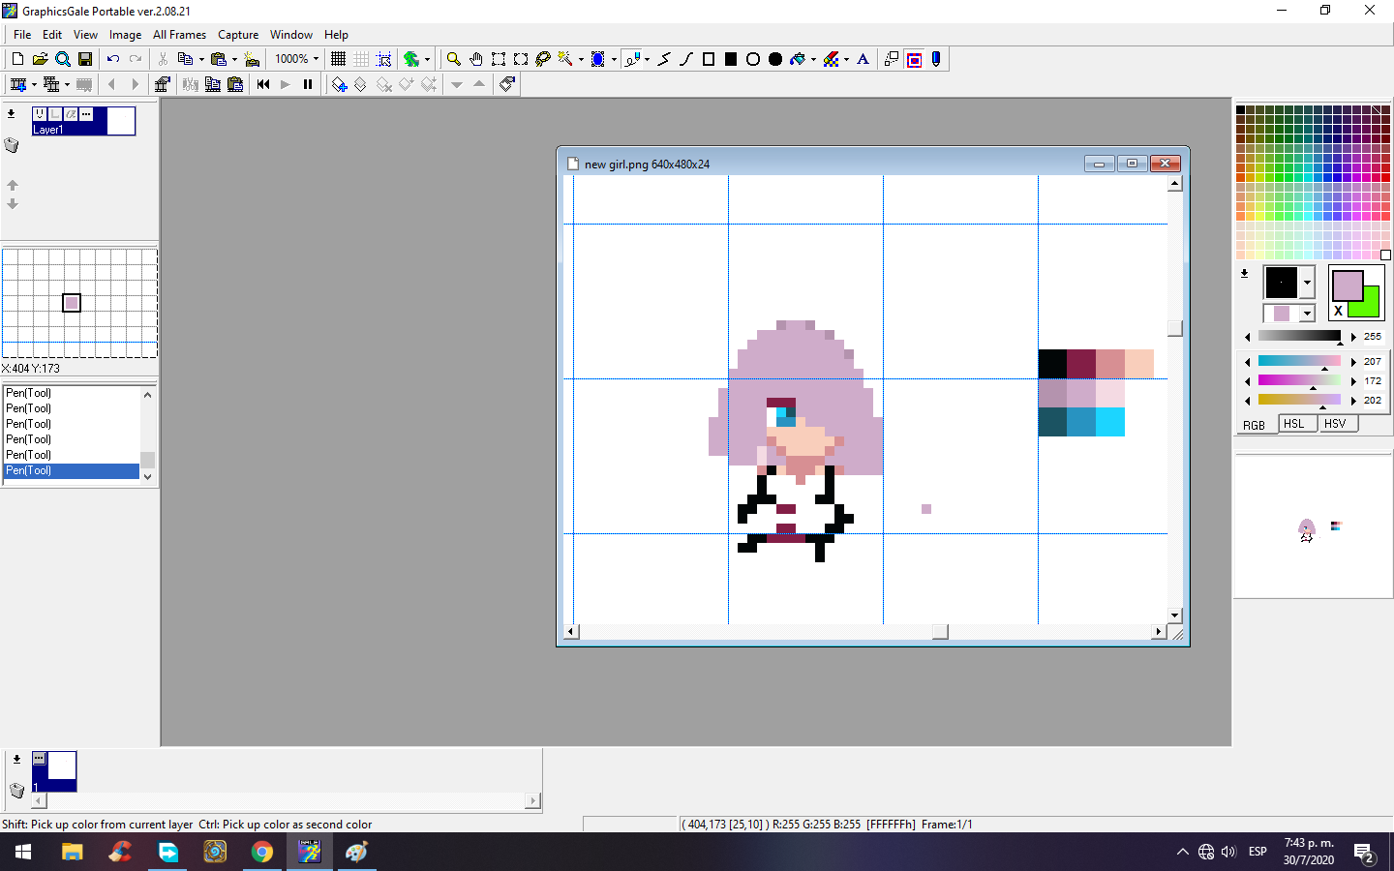
Task: Select the curve line tool
Action: coord(686,59)
